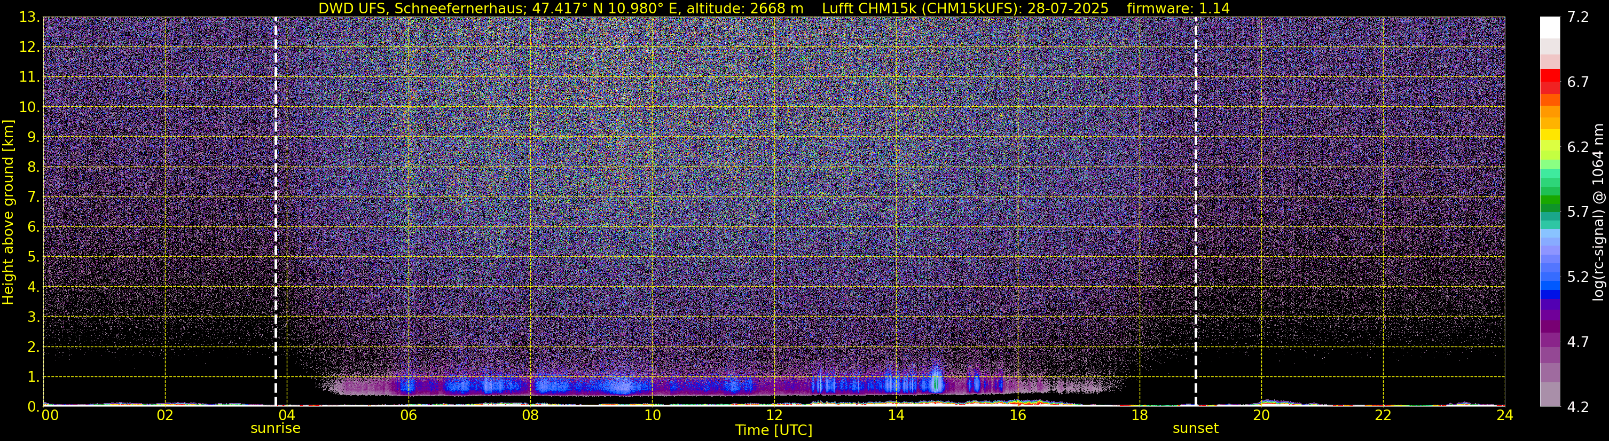Viewport: 1609px width, 441px height.
Task: Click the green-blue signal peak before 15 UTC
Action: click(x=936, y=381)
